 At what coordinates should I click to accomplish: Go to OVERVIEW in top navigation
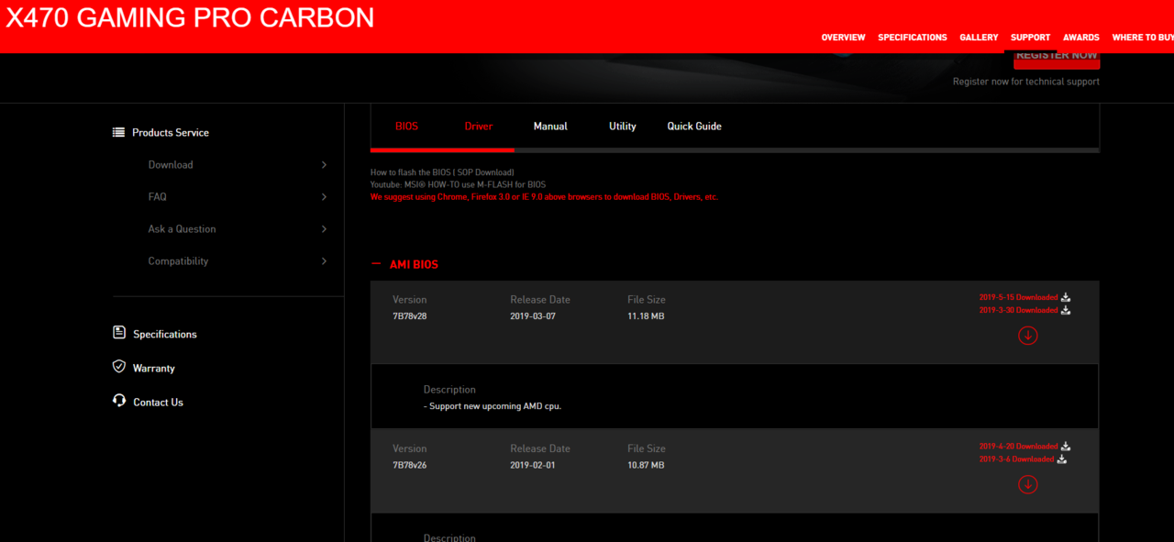843,38
